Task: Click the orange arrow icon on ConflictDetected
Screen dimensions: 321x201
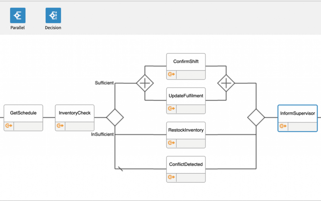Action: tap(171, 177)
